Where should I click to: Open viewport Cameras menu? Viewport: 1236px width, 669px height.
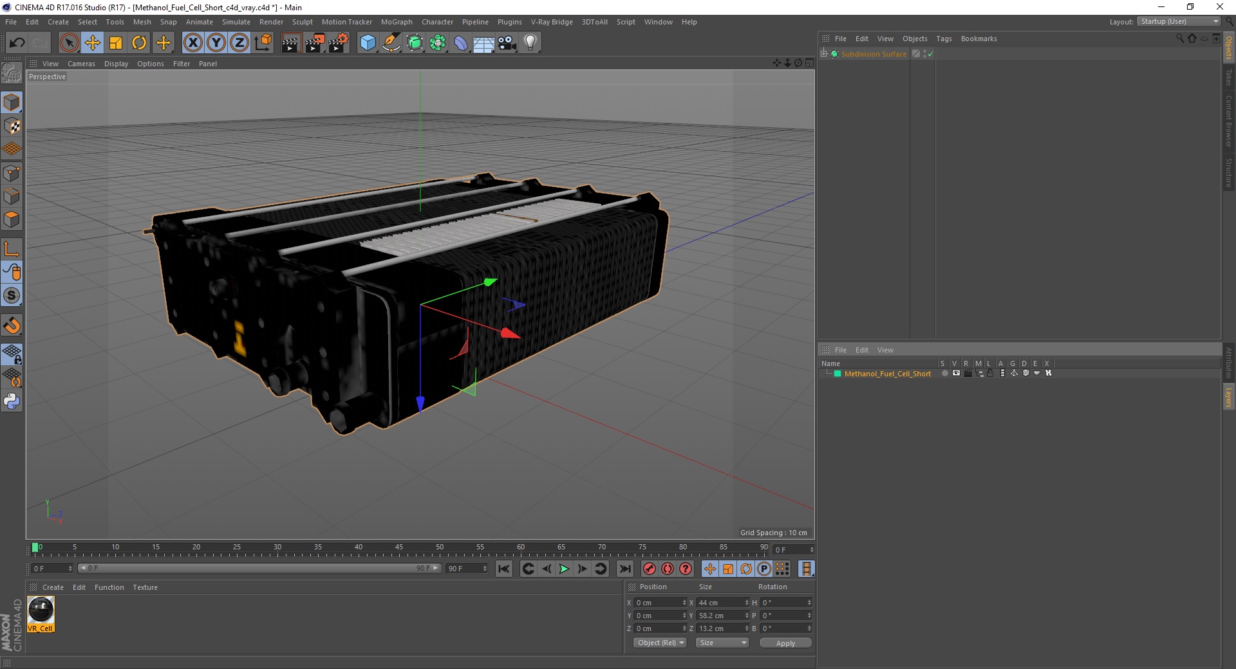pyautogui.click(x=81, y=64)
